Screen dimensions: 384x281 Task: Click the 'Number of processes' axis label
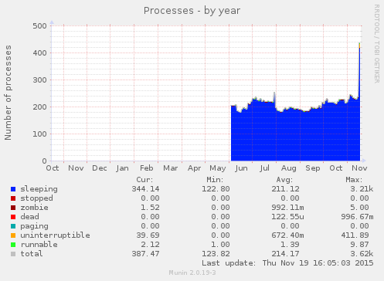click(8, 93)
